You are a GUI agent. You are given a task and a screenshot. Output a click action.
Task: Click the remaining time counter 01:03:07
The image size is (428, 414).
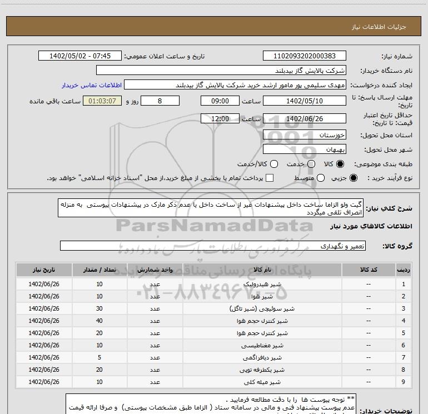pos(102,101)
